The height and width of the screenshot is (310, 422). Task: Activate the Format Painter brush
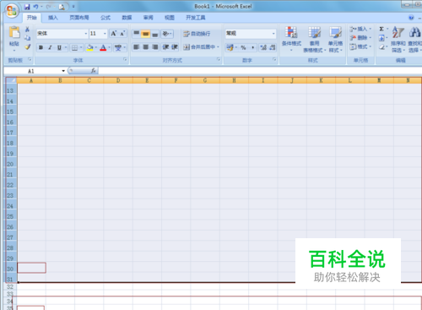27,46
